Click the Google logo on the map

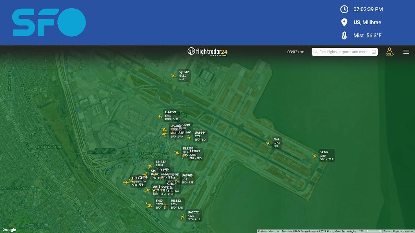point(9,230)
